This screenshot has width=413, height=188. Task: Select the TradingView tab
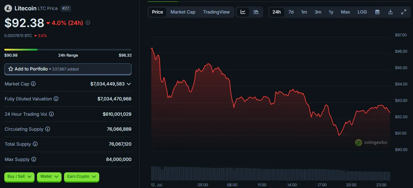pyautogui.click(x=216, y=12)
